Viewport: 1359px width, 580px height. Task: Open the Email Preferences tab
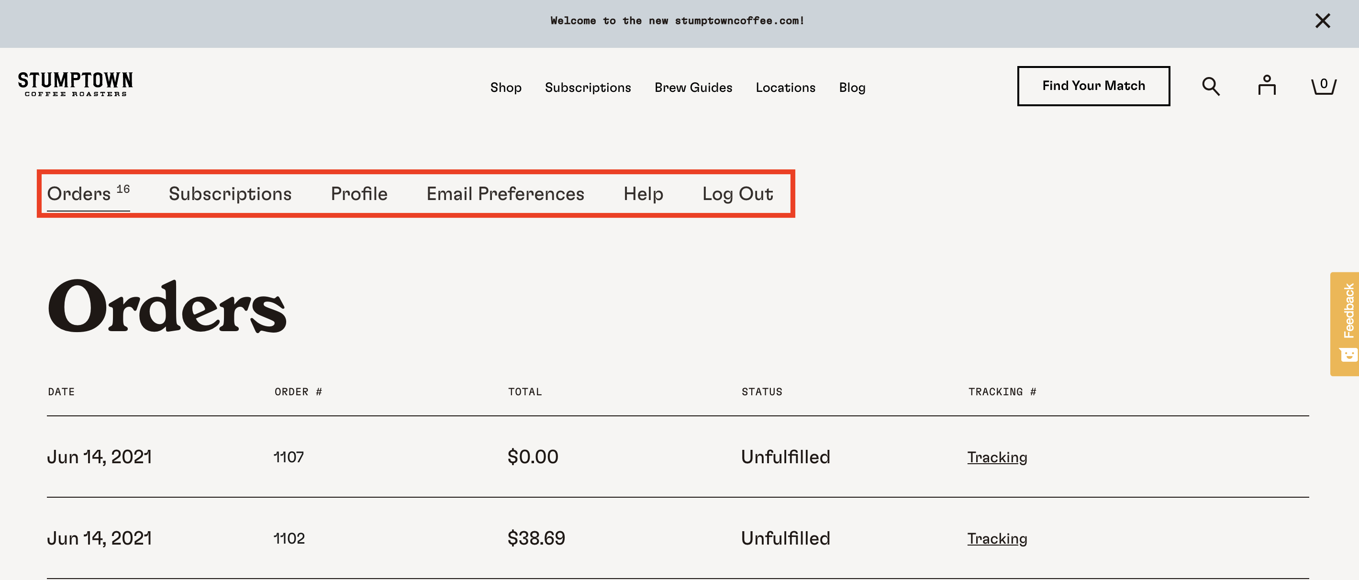point(505,194)
